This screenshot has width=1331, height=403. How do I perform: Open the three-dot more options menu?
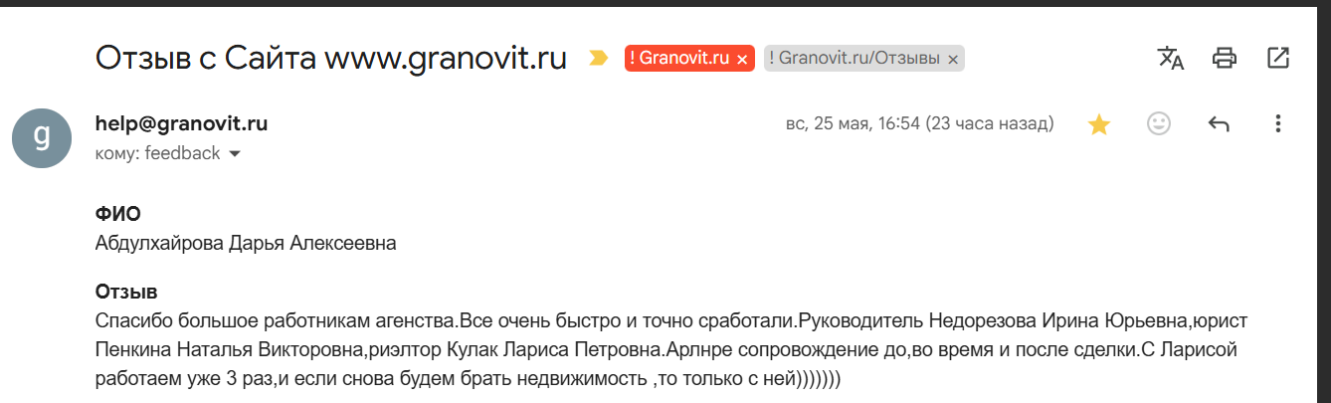point(1278,123)
